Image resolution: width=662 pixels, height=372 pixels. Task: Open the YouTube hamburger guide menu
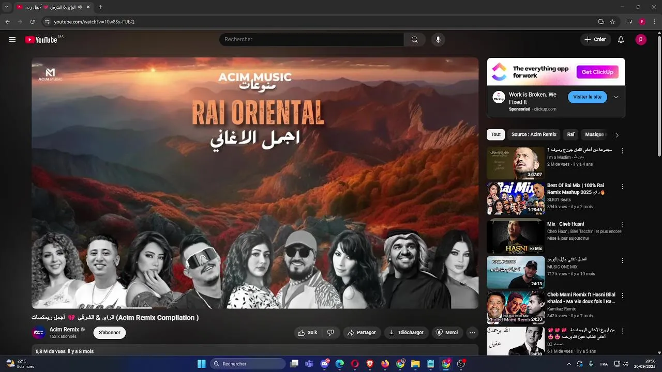pyautogui.click(x=12, y=40)
